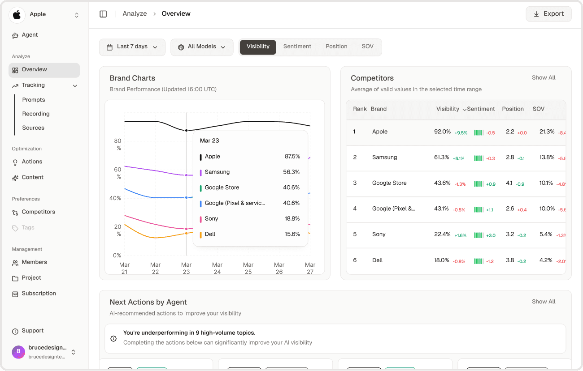The height and width of the screenshot is (371, 583).
Task: Go to the Analyze breadcrumb
Action: 135,14
